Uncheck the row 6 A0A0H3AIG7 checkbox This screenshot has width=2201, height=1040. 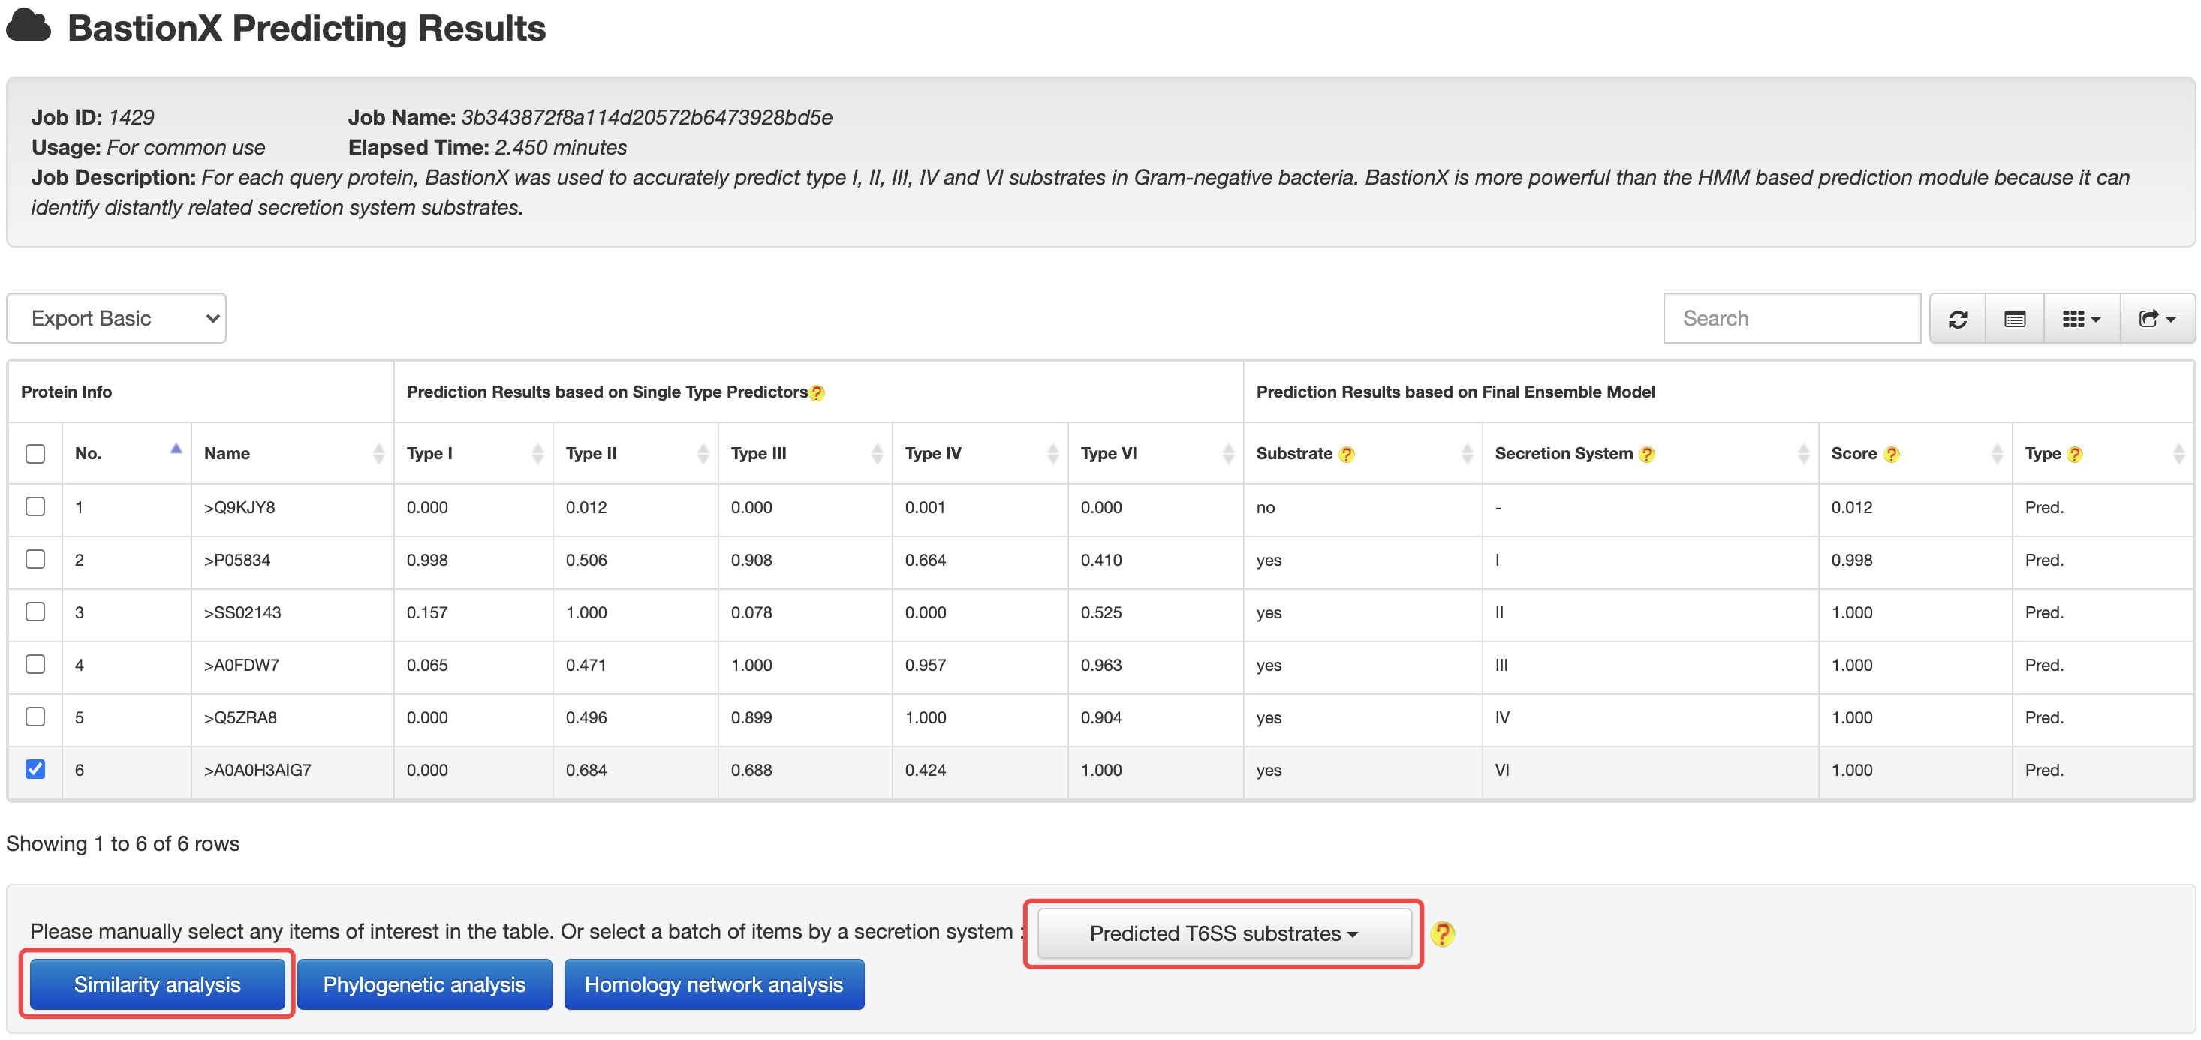(x=35, y=768)
